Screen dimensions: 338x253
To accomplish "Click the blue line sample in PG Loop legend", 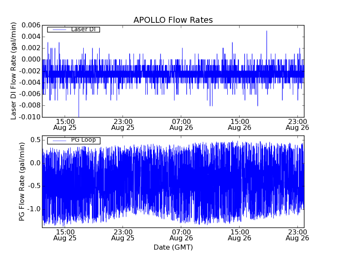I will 59,140.
